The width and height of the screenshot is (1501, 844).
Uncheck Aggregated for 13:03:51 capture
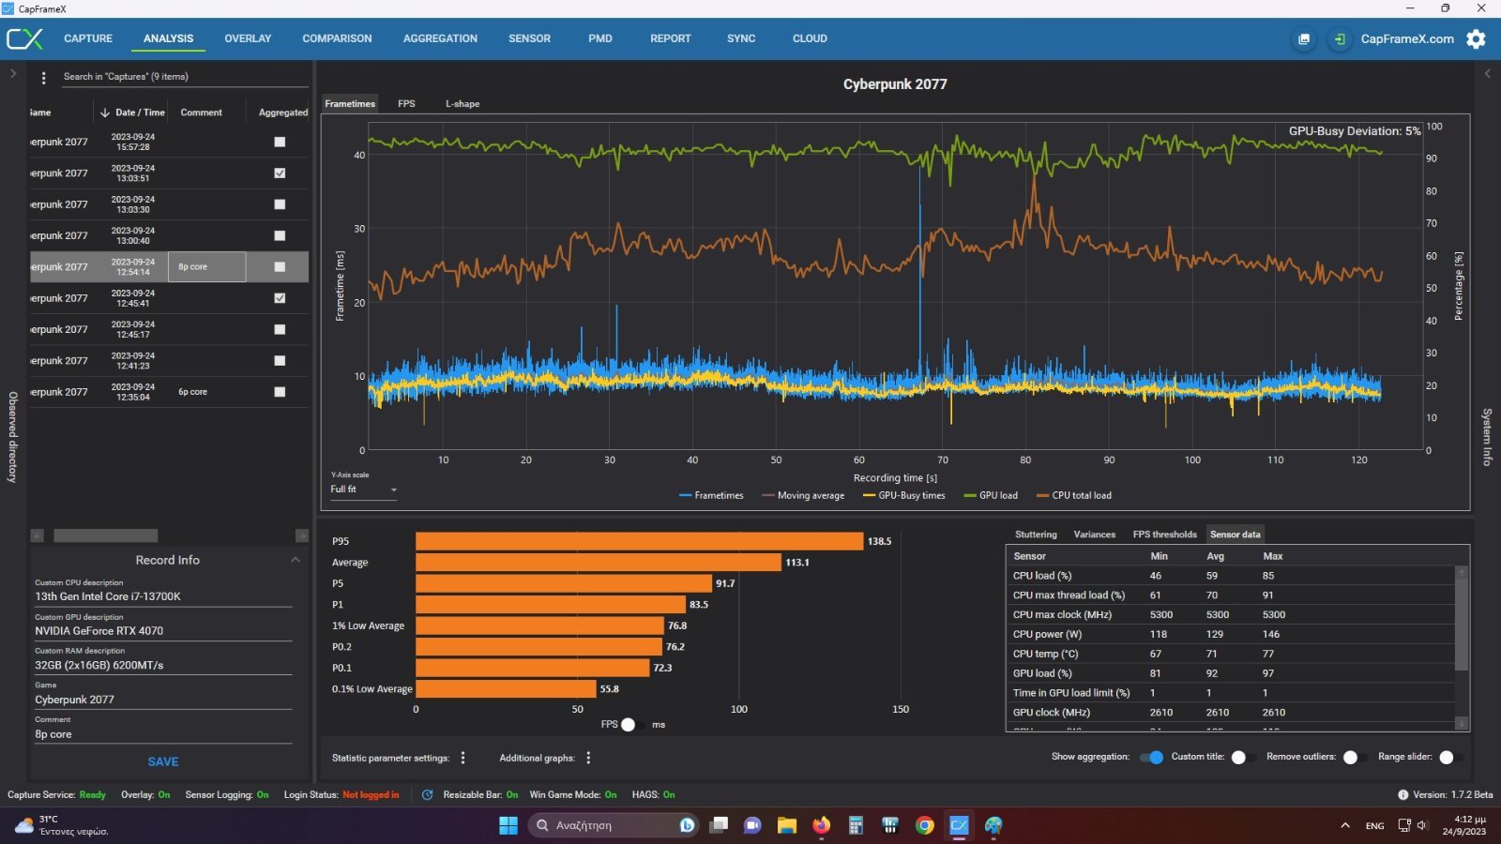(280, 173)
